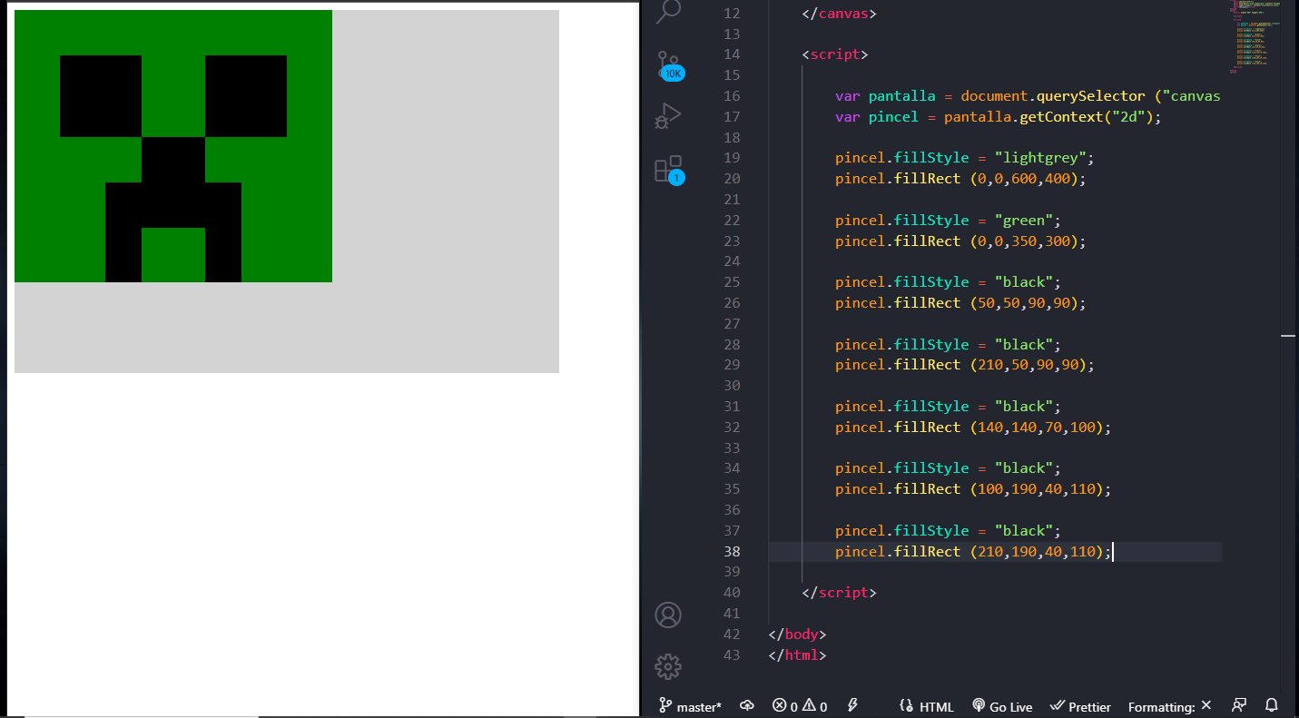
Task: Start the server with Go Live
Action: point(1002,706)
